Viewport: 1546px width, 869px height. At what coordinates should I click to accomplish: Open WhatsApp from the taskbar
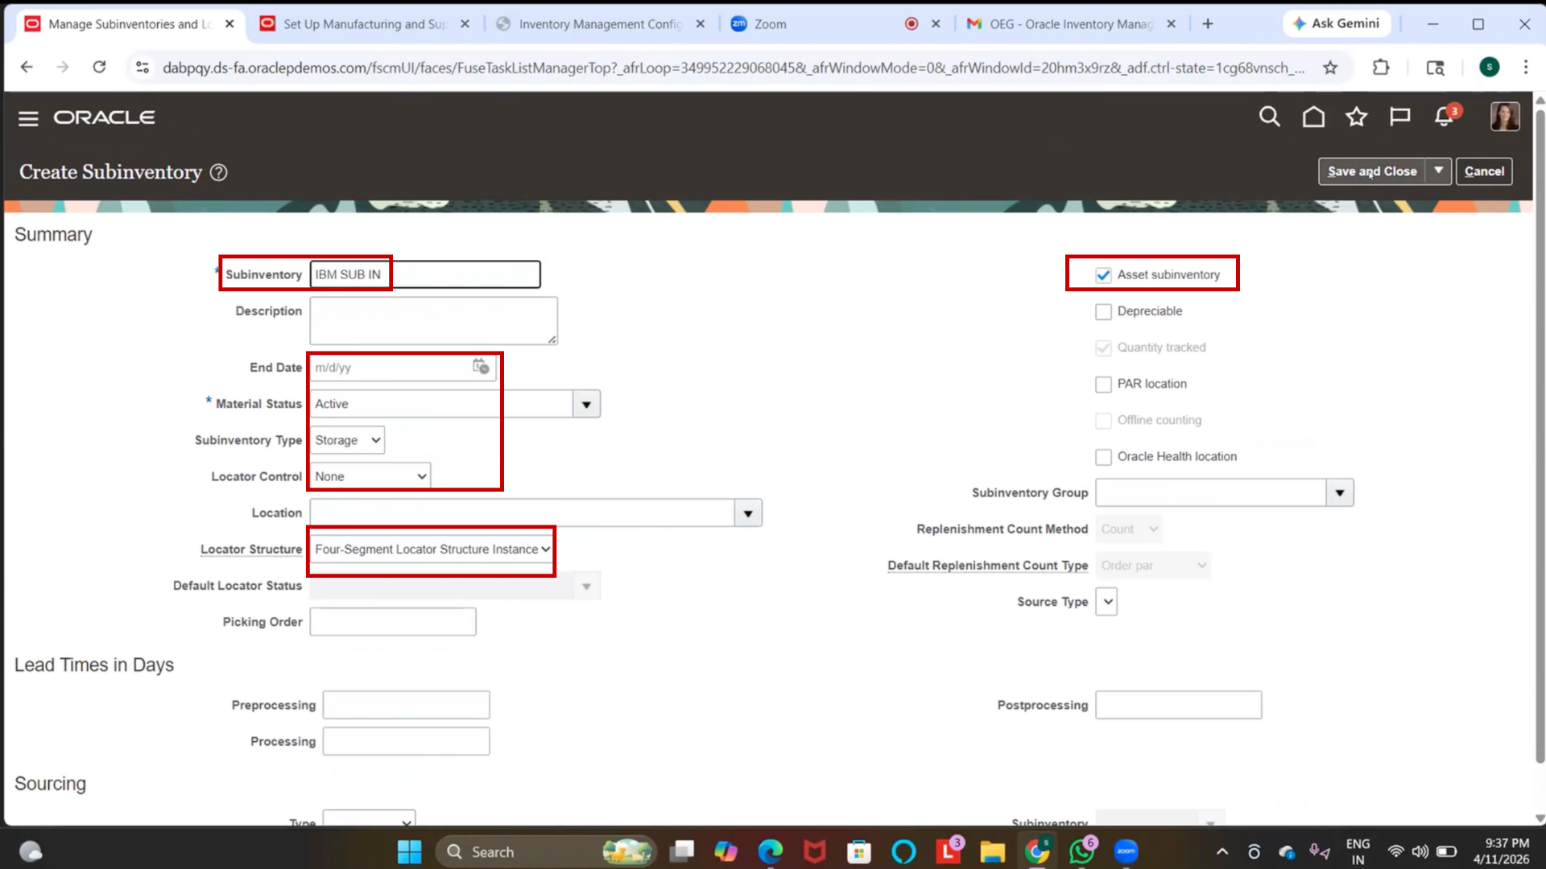tap(1081, 851)
